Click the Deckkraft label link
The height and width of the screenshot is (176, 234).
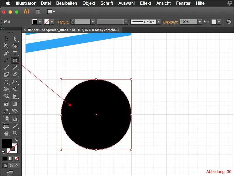coord(171,22)
